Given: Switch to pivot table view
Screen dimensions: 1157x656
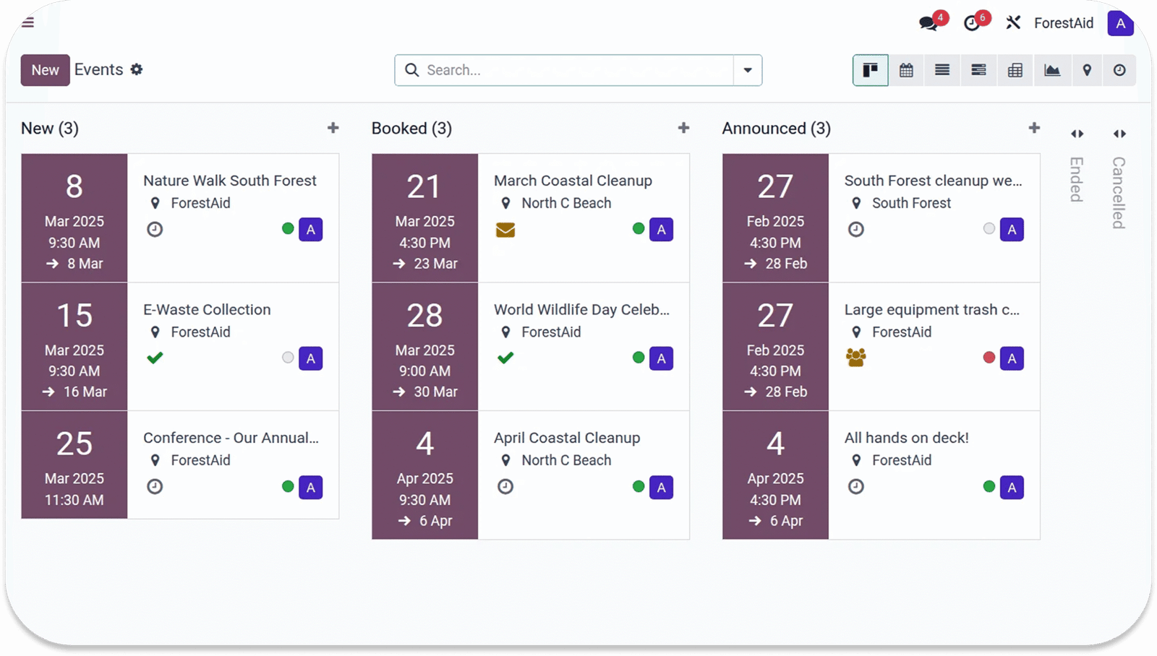Looking at the screenshot, I should pyautogui.click(x=1015, y=70).
